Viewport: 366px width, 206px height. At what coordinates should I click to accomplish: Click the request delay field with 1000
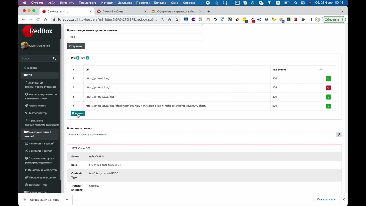pyautogui.click(x=135, y=37)
